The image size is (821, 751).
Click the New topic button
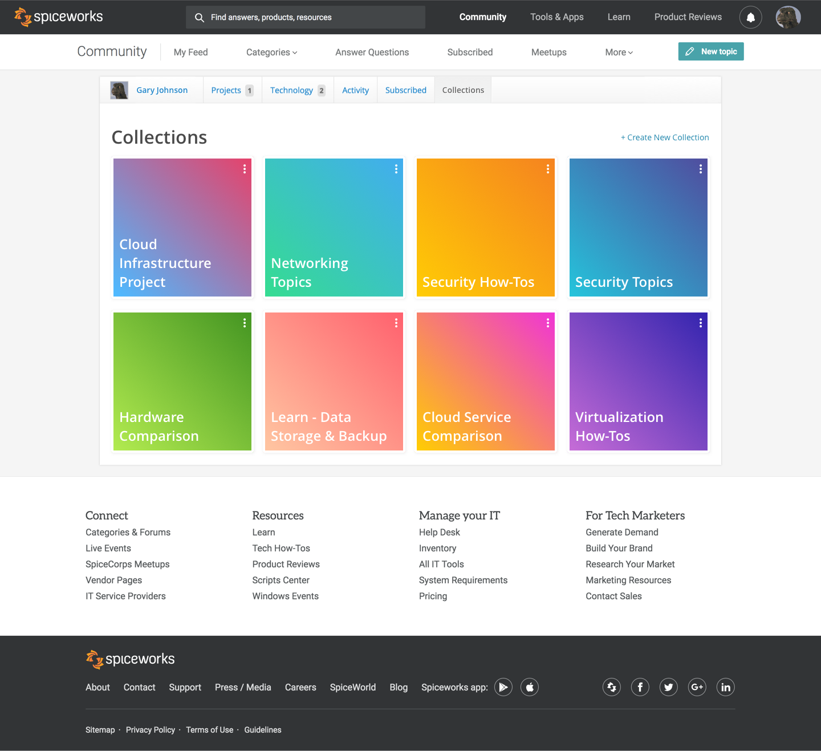(x=711, y=51)
